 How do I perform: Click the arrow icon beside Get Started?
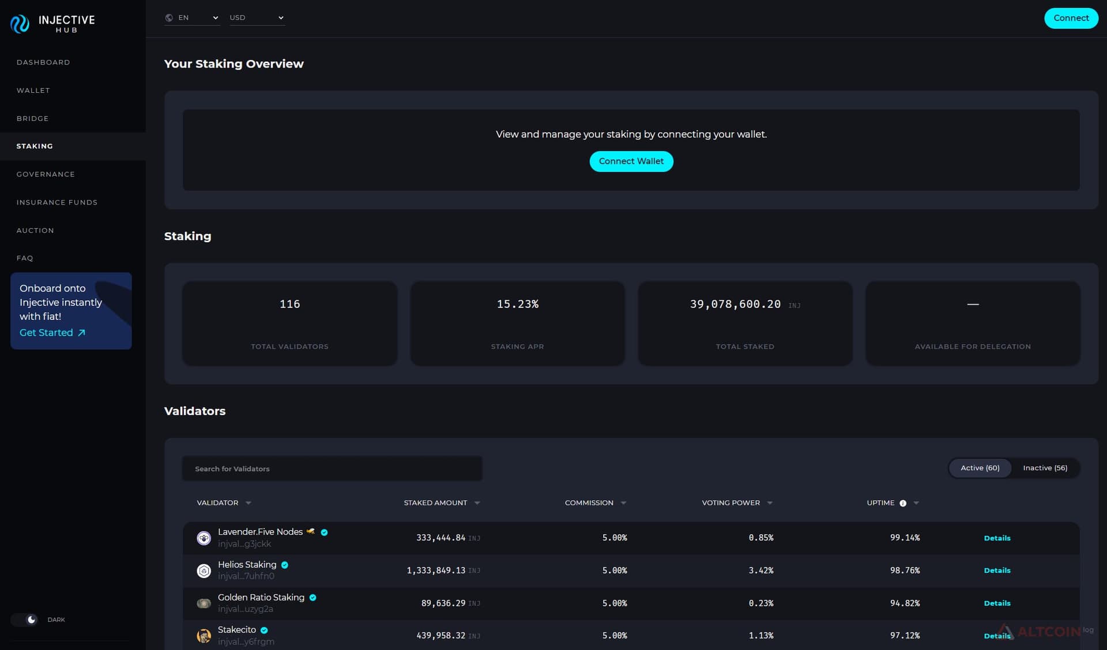point(81,332)
